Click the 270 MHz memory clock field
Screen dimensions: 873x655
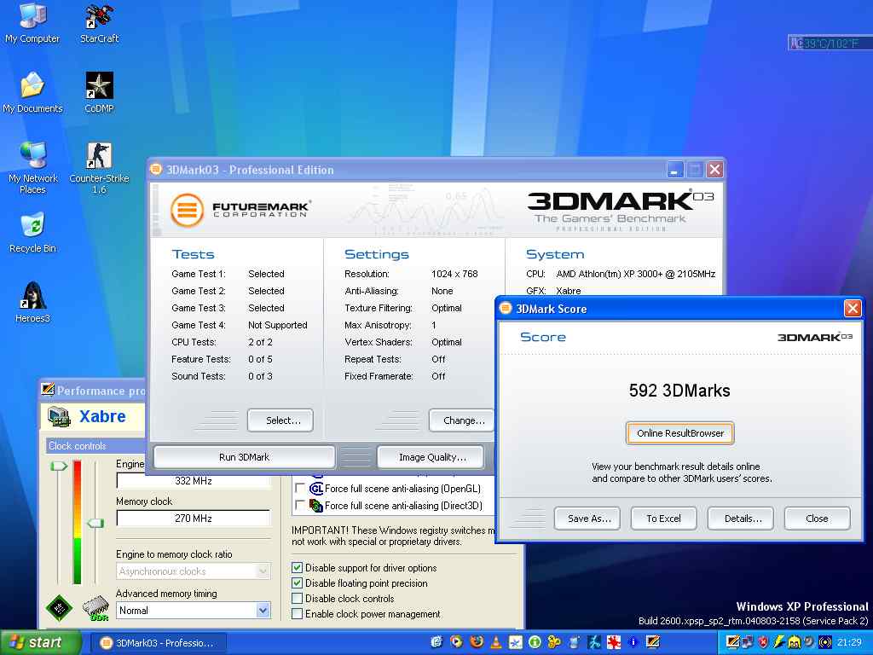(x=194, y=518)
